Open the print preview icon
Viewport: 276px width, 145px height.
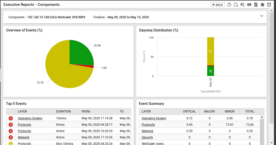(x=243, y=5)
